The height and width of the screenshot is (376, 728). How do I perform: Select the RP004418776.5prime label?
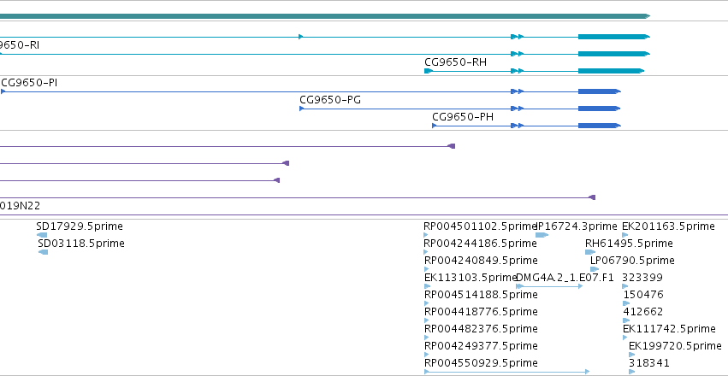481,312
